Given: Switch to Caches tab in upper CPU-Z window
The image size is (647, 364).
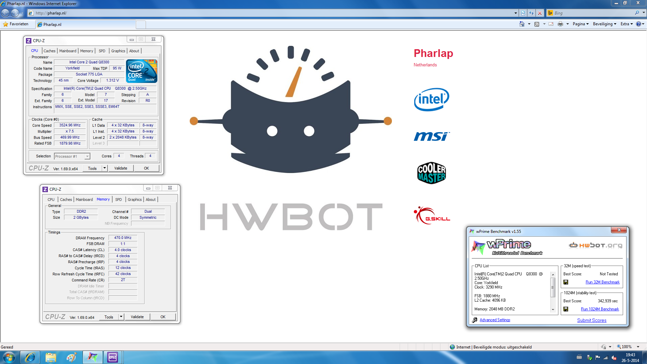Looking at the screenshot, I should pos(50,51).
